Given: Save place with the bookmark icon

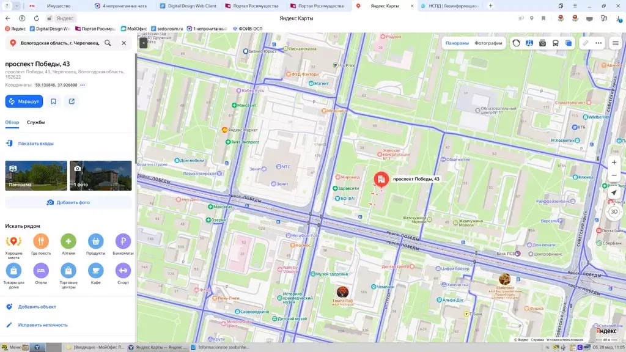Looking at the screenshot, I should (54, 101).
